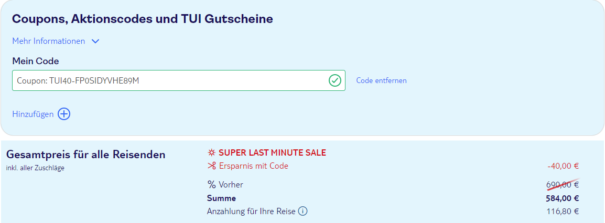Open the Anzahlung info circle icon
The image size is (605, 223).
tap(303, 212)
